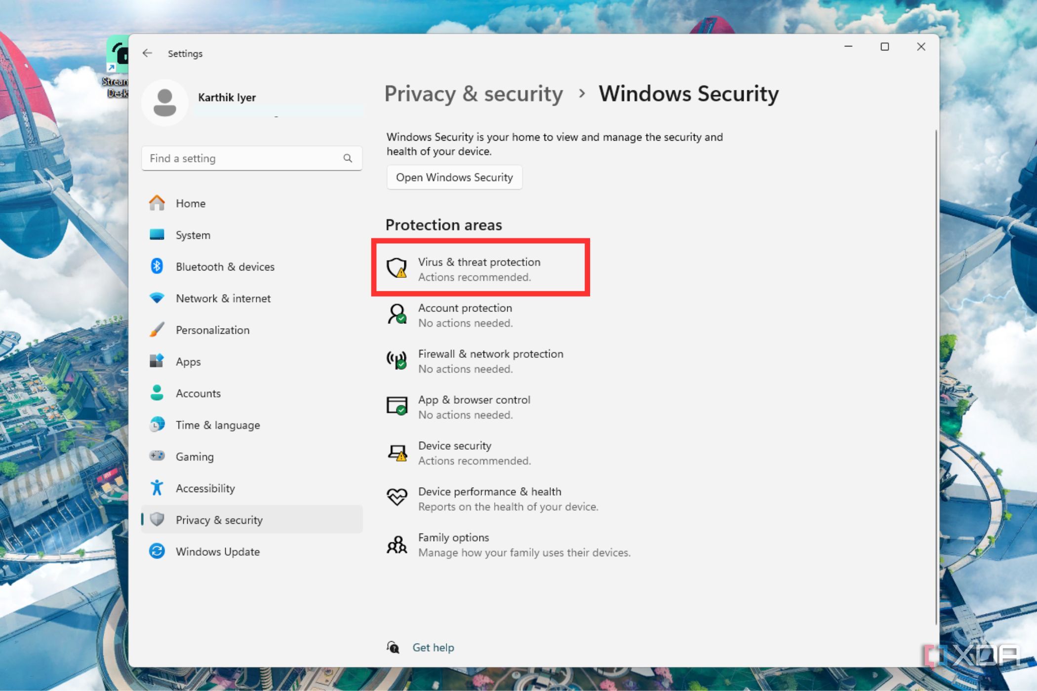Click the search magnifier in Find a setting

pyautogui.click(x=348, y=158)
